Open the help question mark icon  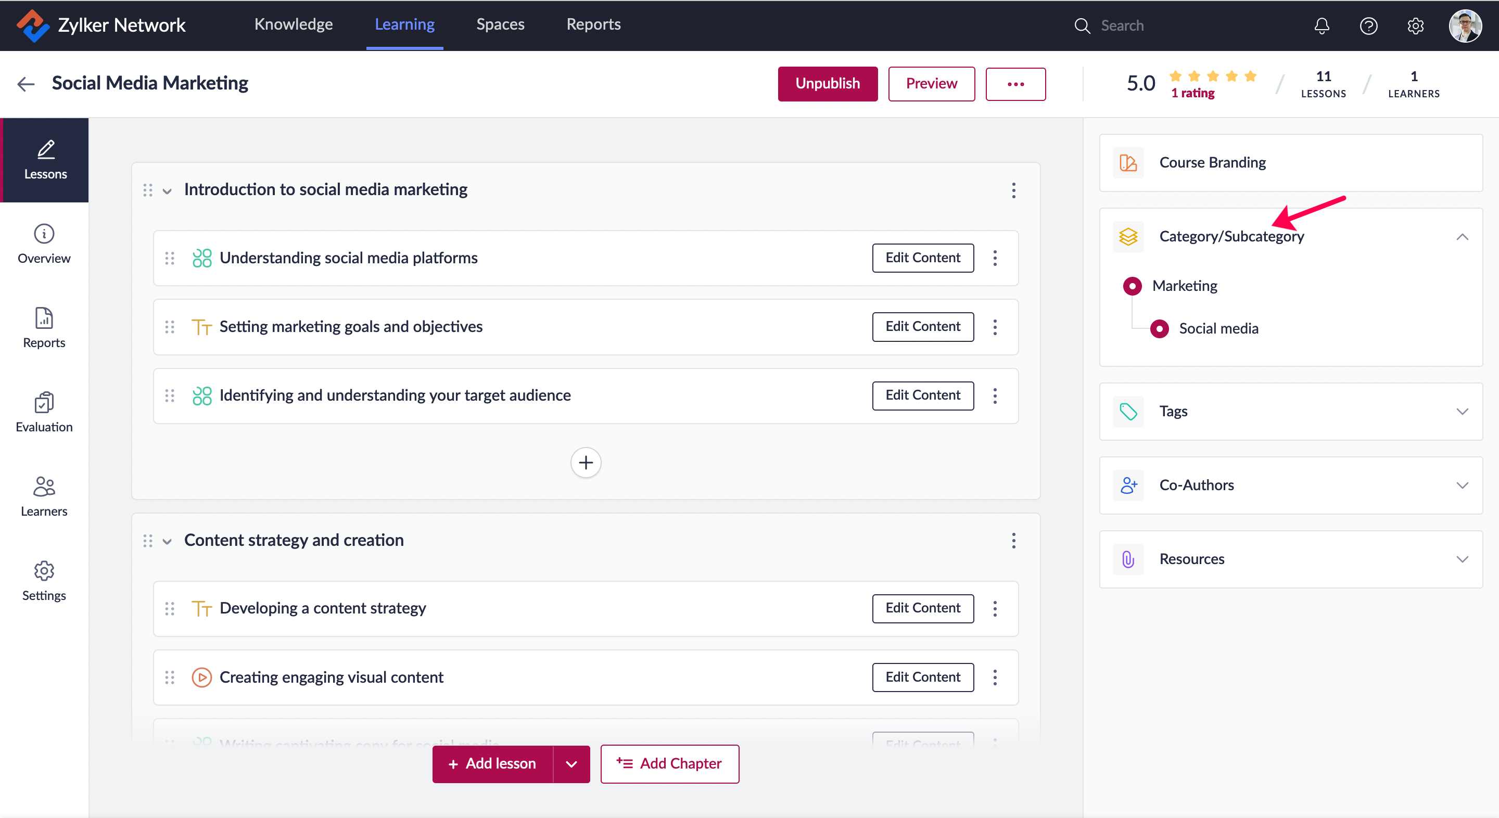[1368, 25]
